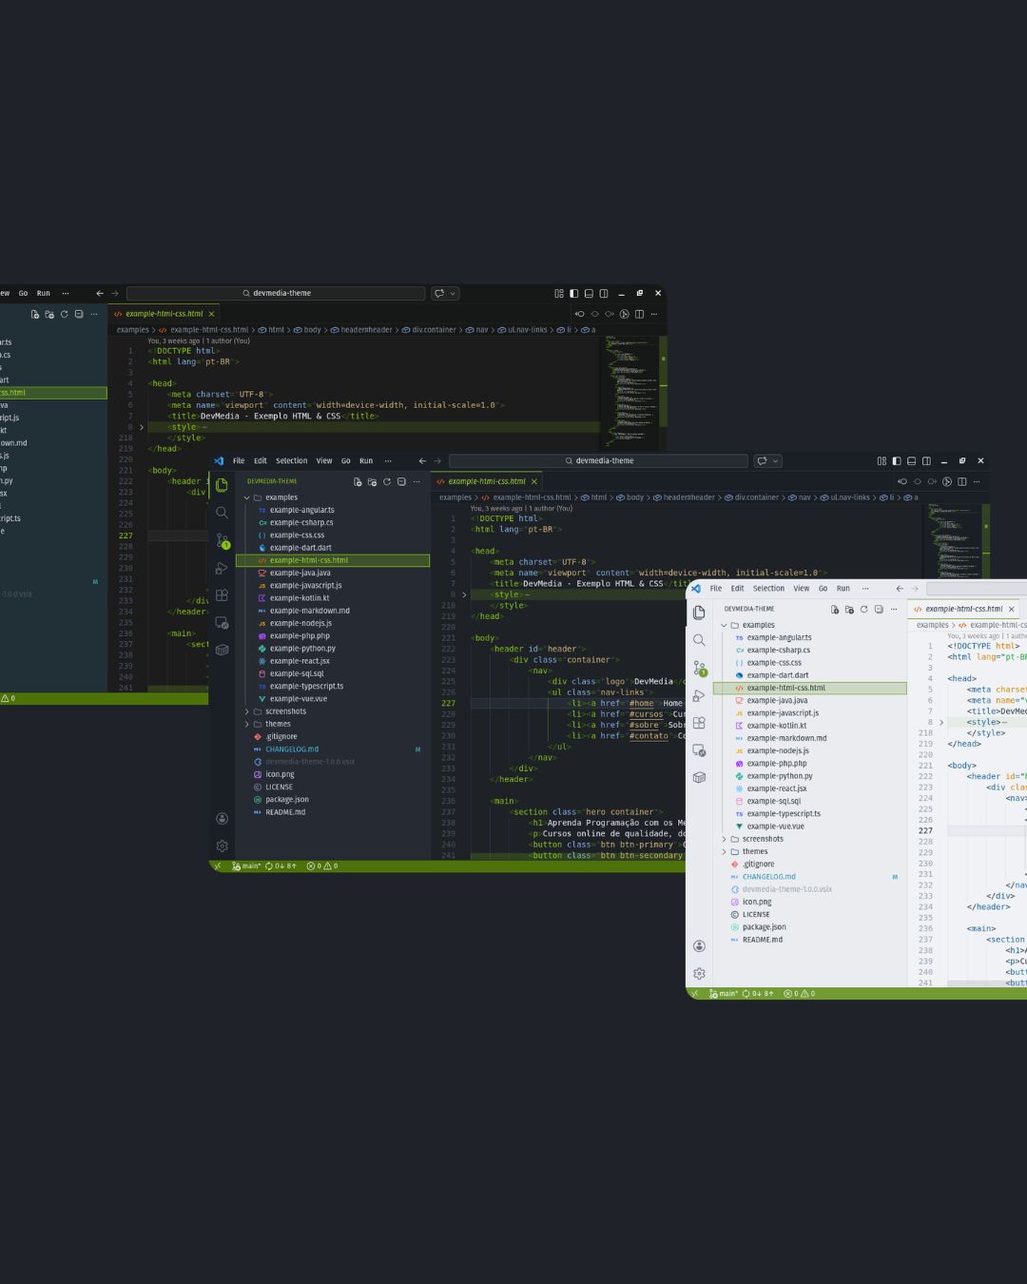Open the Search view magnifier icon

[x=222, y=513]
